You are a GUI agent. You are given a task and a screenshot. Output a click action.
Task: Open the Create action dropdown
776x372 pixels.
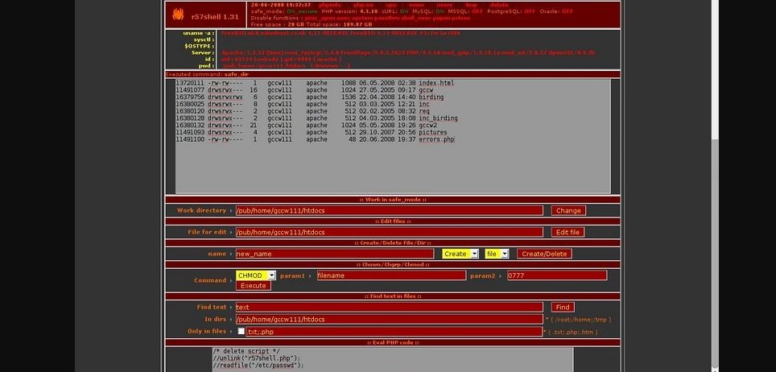[x=460, y=254]
